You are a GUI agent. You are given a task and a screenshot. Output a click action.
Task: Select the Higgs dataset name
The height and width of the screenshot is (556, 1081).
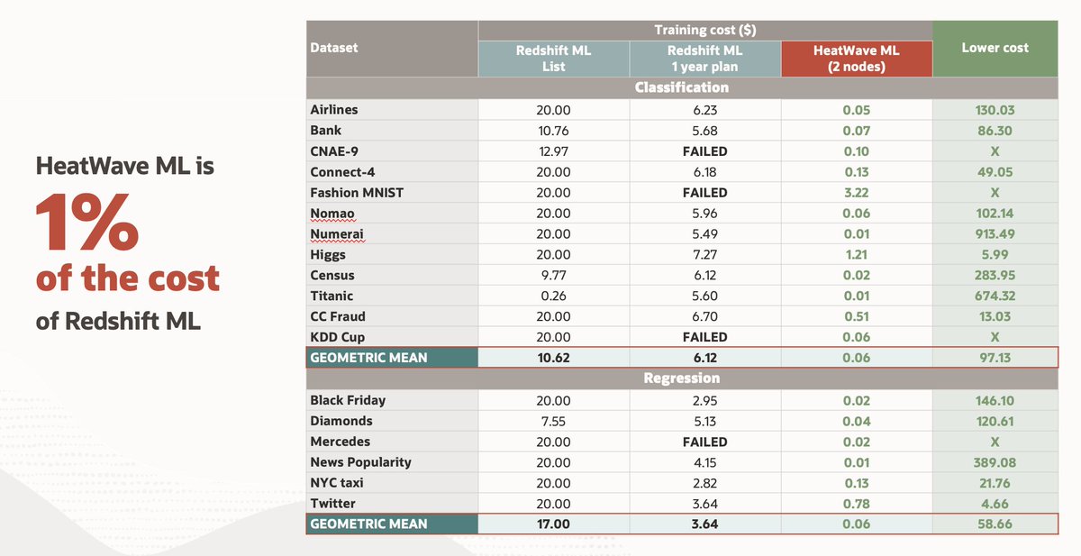point(329,255)
